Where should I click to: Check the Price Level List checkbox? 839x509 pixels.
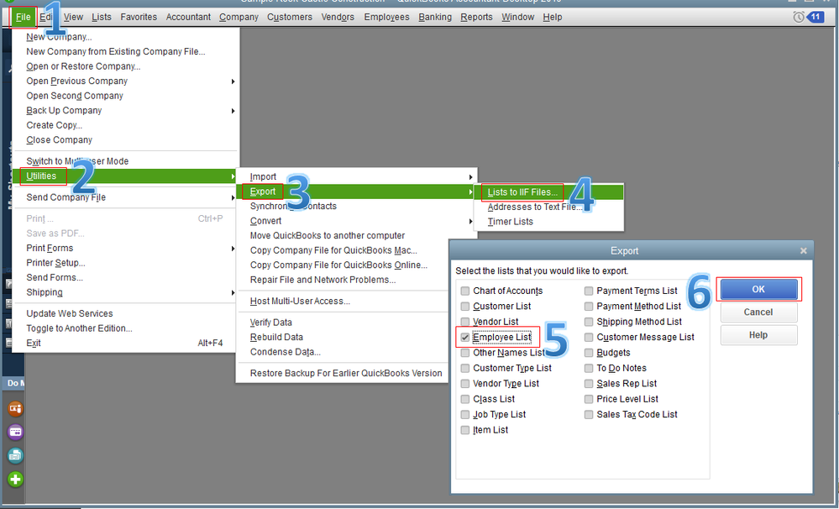(x=589, y=399)
